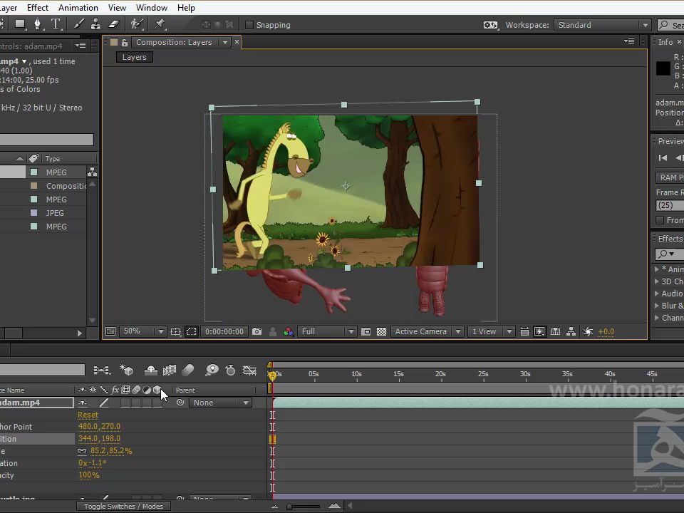Click the Pixel Aspect Ratio Correction icon

point(524,331)
